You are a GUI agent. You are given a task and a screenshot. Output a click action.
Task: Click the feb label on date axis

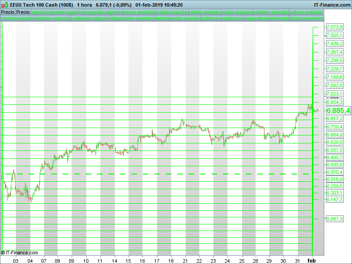(x=312, y=260)
